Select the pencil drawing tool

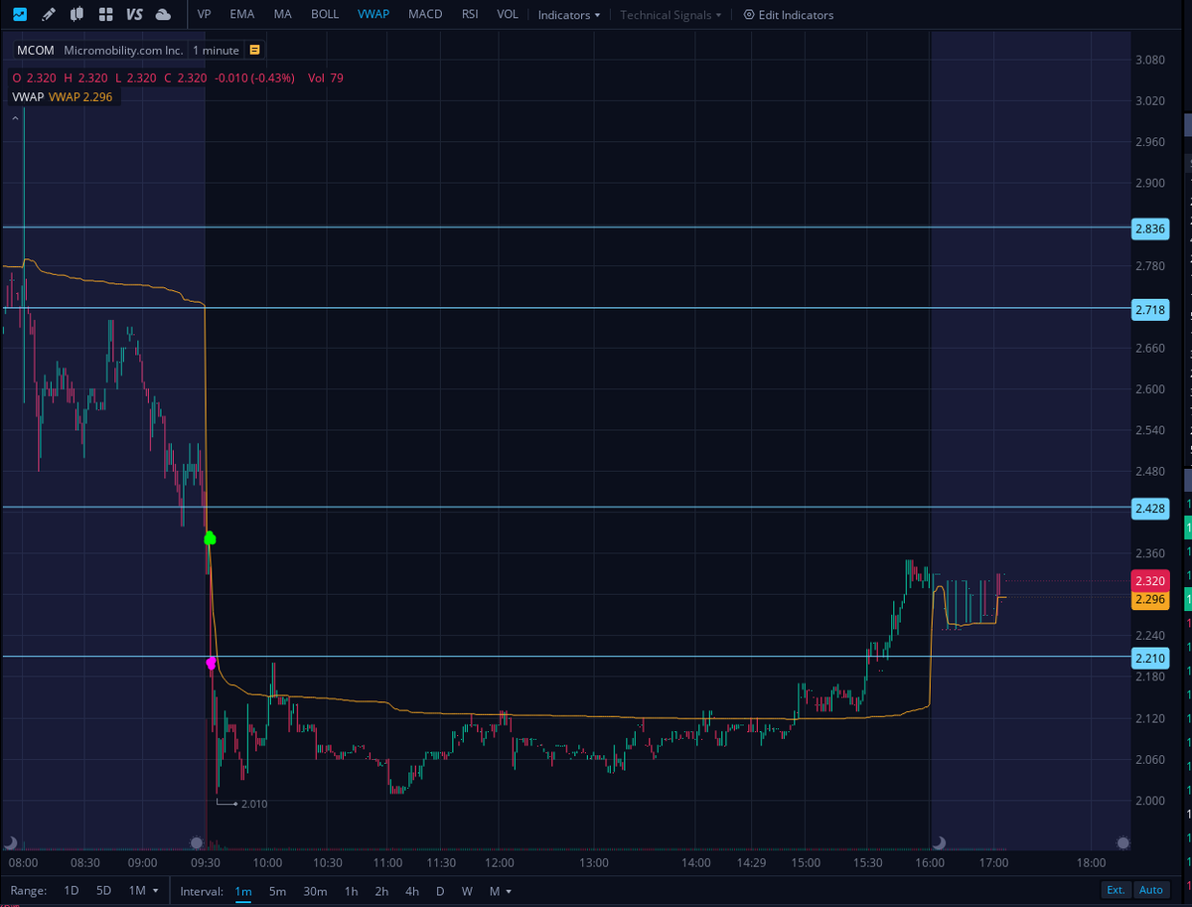click(x=49, y=15)
